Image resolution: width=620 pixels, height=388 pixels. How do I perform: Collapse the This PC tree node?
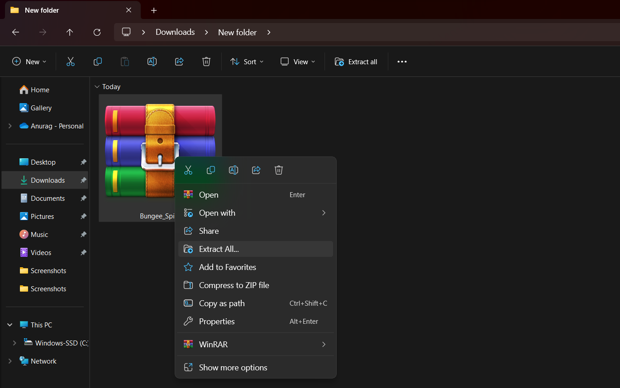click(10, 325)
